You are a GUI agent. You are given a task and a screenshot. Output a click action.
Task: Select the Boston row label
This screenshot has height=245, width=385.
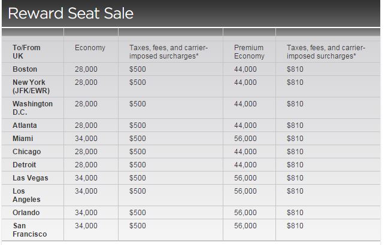[25, 69]
